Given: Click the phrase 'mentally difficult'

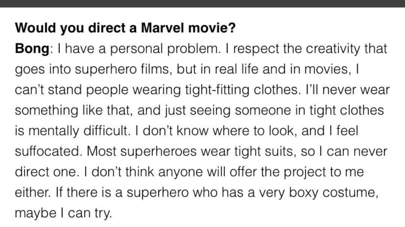Looking at the screenshot, I should 78,131.
